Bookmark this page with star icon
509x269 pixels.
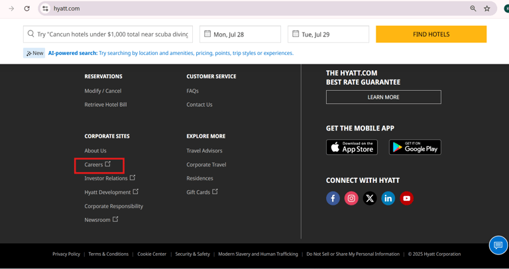pyautogui.click(x=487, y=9)
